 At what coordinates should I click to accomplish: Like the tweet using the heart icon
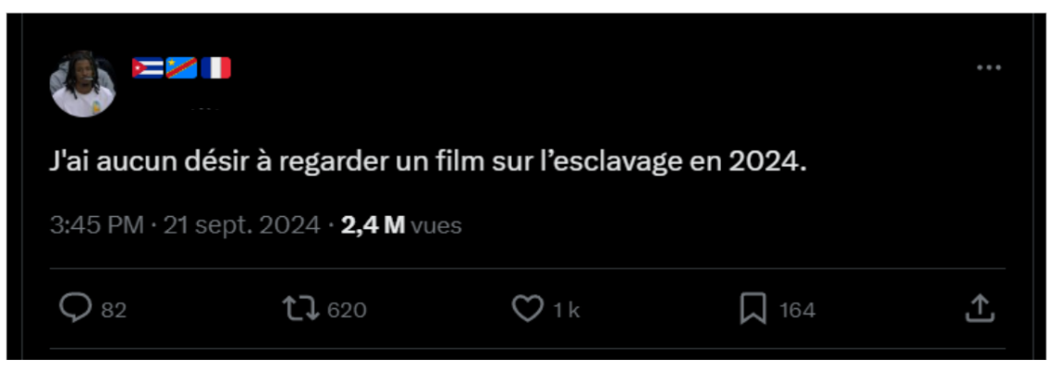(x=528, y=309)
